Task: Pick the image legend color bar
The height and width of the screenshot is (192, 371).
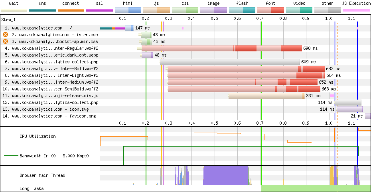Action: pyautogui.click(x=213, y=10)
